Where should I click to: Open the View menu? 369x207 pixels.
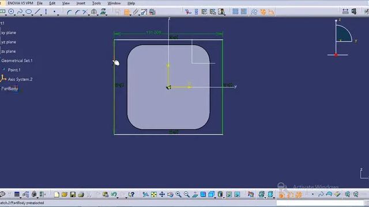pos(66,3)
